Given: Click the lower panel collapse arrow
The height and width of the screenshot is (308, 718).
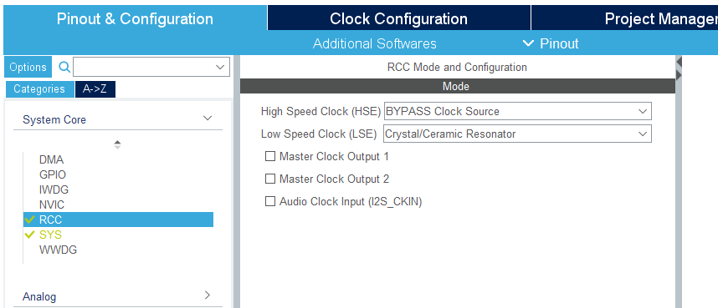Looking at the screenshot, I should 679,75.
